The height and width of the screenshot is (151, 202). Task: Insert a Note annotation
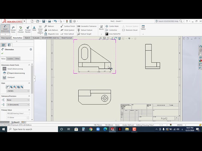(x=34, y=29)
